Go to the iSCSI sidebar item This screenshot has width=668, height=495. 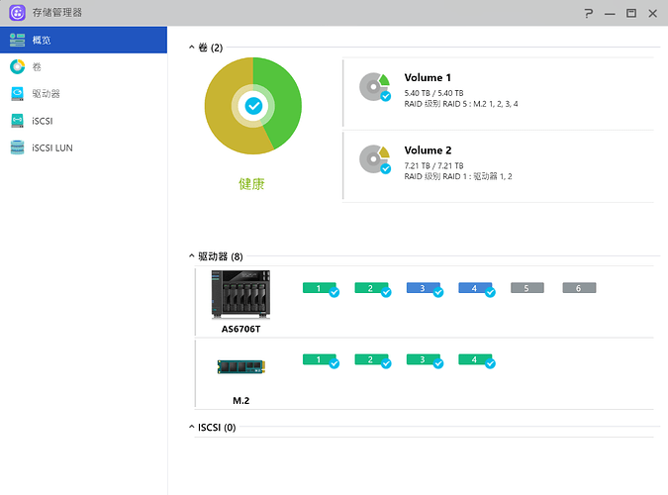83,121
